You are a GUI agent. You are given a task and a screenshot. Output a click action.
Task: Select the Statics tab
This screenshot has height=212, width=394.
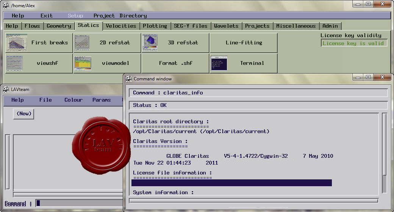pos(88,25)
